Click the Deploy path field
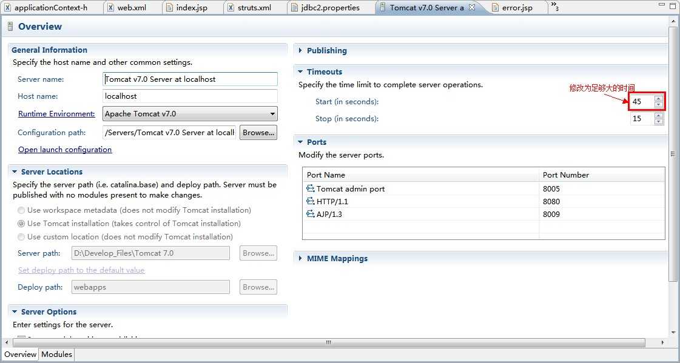The height and width of the screenshot is (363, 680). [x=150, y=287]
